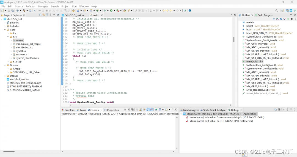Click Last Edit Location toolbar icon
297x157 pixels.
pyautogui.click(x=164, y=11)
